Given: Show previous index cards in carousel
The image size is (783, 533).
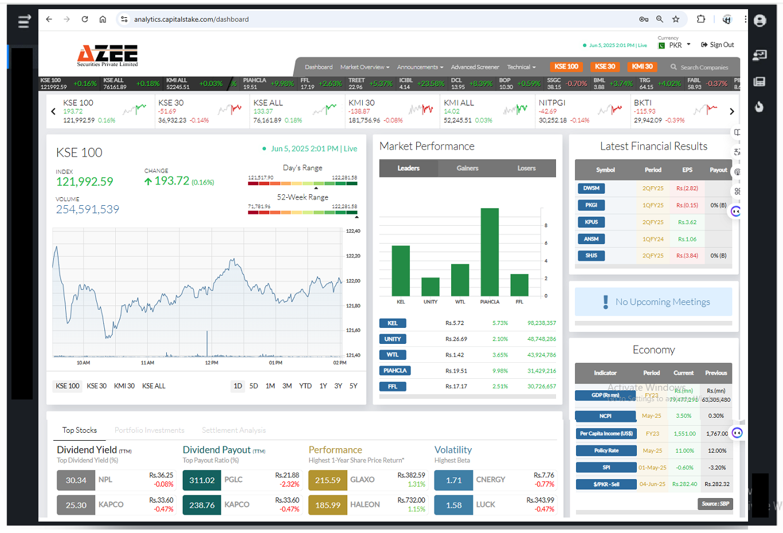Looking at the screenshot, I should pos(53,112).
